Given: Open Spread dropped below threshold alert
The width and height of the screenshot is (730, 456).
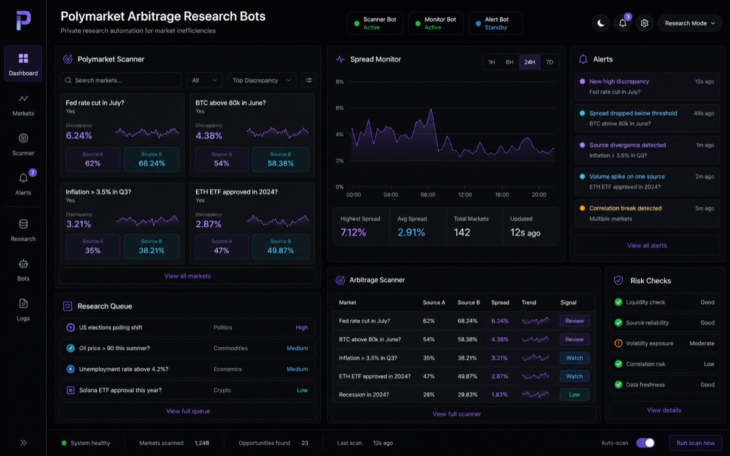Looking at the screenshot, I should pos(647,118).
